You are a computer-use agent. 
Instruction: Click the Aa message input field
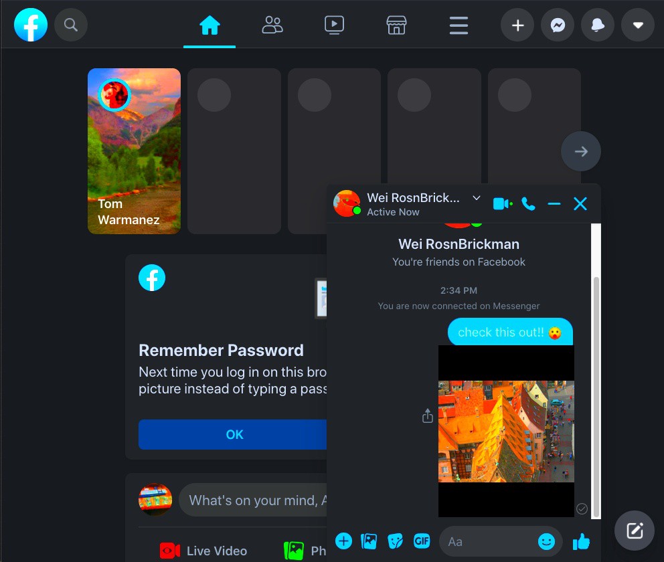501,542
